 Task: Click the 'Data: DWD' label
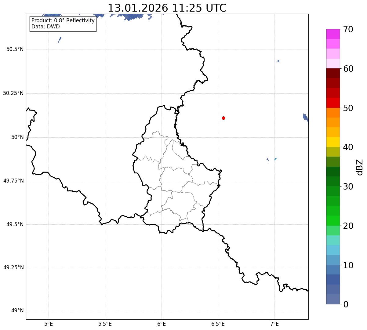click(45, 27)
